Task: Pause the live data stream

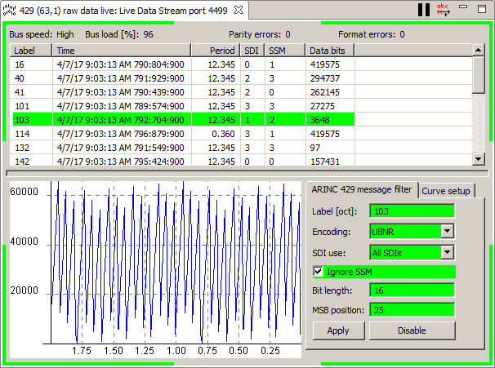Action: 423,10
